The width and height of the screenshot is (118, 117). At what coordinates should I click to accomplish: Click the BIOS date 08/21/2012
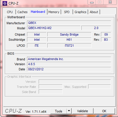coord(69,69)
